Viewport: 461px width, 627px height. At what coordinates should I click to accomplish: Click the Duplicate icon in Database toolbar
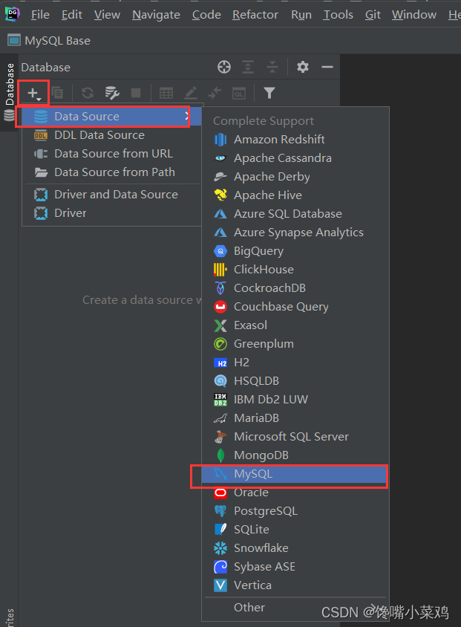[57, 93]
